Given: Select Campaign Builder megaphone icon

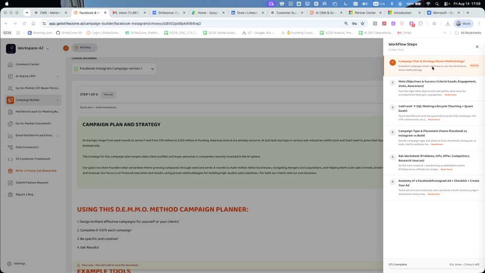Looking at the screenshot, I should (x=10, y=100).
